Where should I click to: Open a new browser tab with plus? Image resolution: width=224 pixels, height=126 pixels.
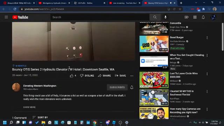pos(181,3)
